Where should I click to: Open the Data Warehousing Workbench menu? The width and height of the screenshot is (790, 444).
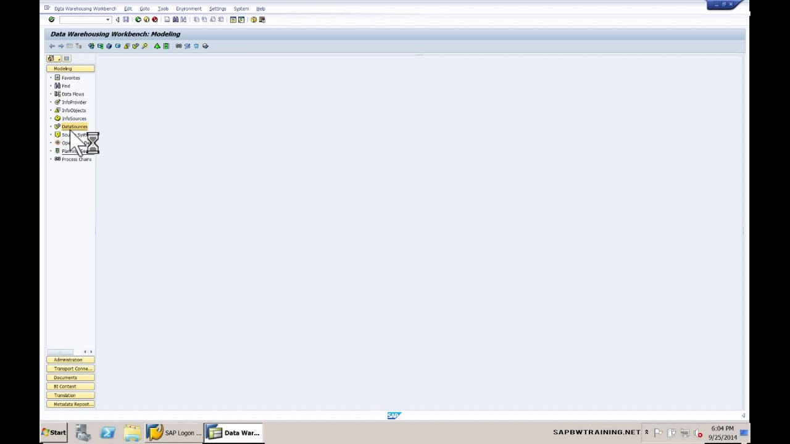coord(85,9)
